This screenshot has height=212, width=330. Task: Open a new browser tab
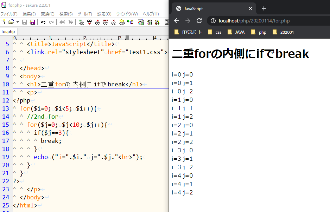(264, 8)
